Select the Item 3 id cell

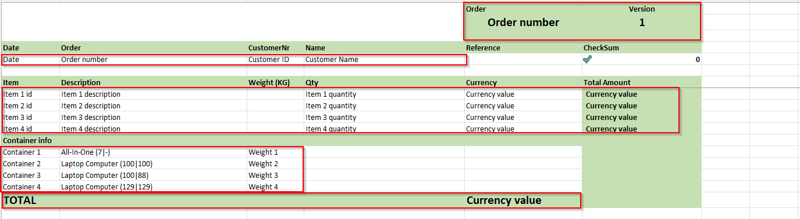[31, 117]
